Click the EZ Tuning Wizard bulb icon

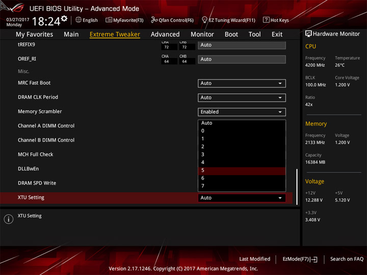[x=204, y=20]
